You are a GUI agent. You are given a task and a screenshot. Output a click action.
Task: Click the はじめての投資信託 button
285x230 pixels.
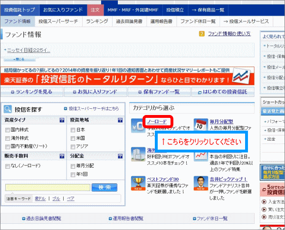coord(223,92)
